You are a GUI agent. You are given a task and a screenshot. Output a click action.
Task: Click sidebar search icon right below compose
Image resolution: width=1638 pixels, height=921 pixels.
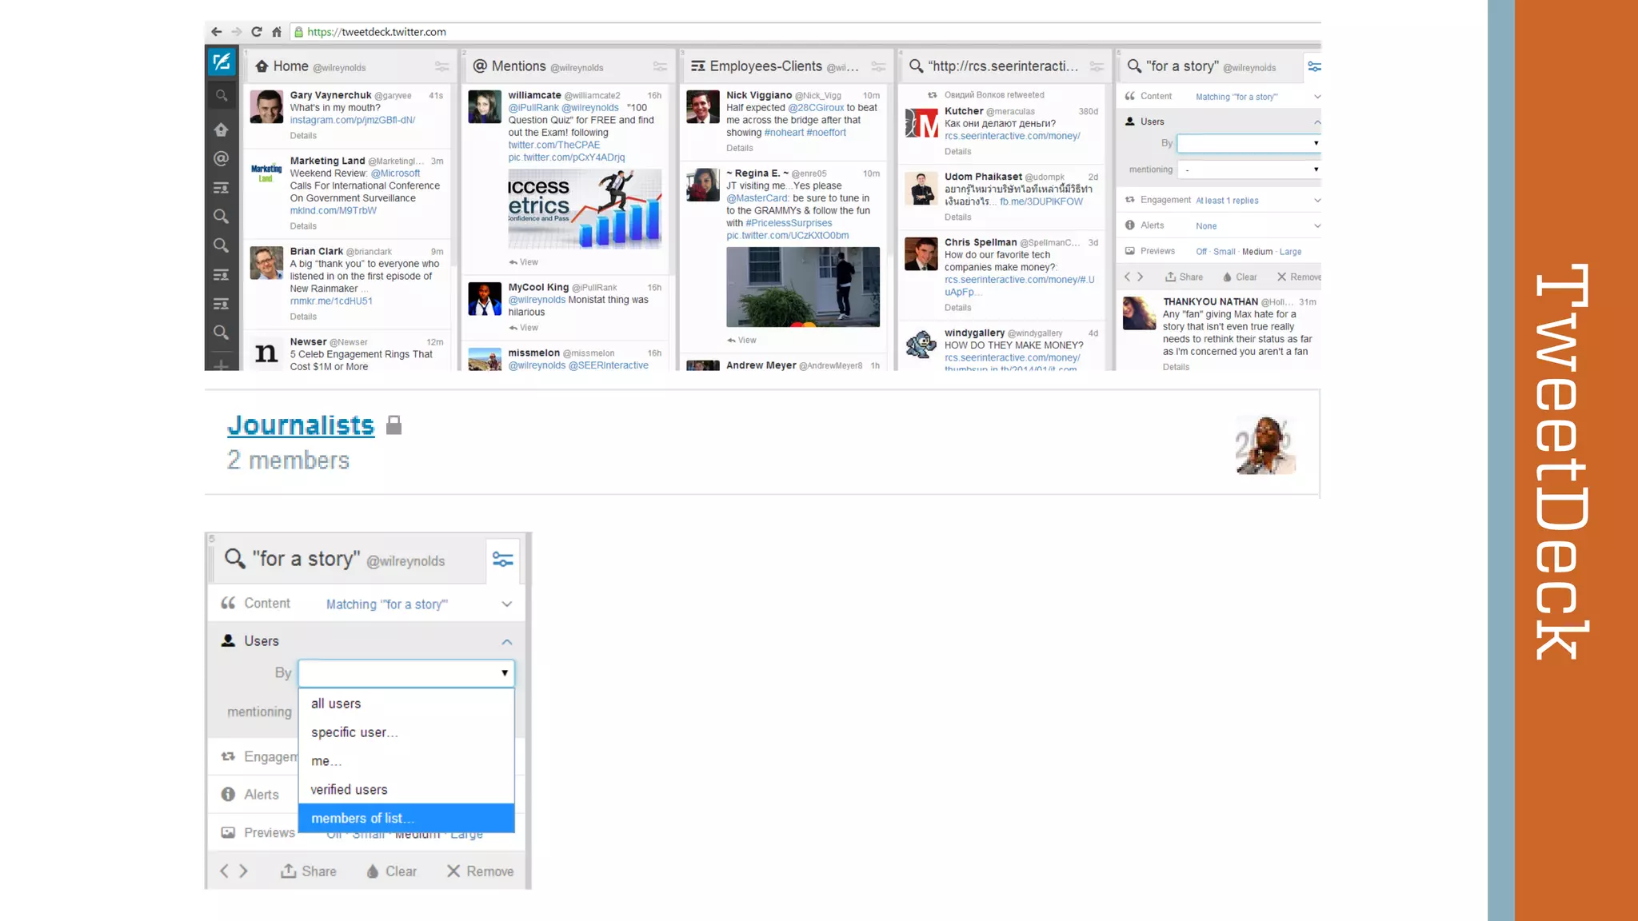click(x=222, y=96)
